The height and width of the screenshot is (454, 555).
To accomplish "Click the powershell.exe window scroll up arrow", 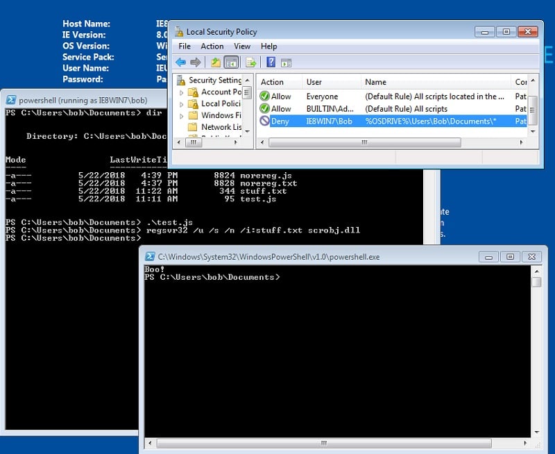I will (537, 271).
